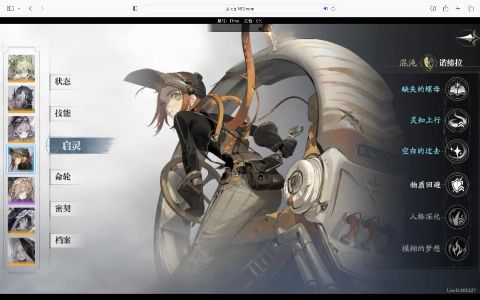This screenshot has height=300, width=480.
Task: Go forward in browser history
Action: tap(42, 8)
